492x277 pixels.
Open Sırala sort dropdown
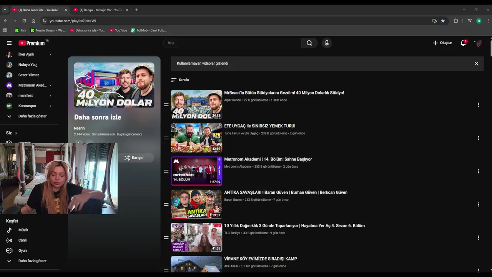point(180,80)
